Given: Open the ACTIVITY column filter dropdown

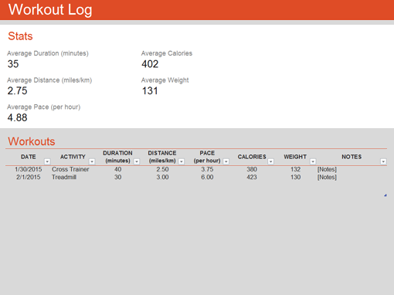Looking at the screenshot, I should (x=92, y=161).
